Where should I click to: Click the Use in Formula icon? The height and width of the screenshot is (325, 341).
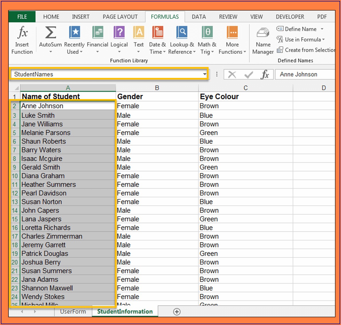pos(280,39)
